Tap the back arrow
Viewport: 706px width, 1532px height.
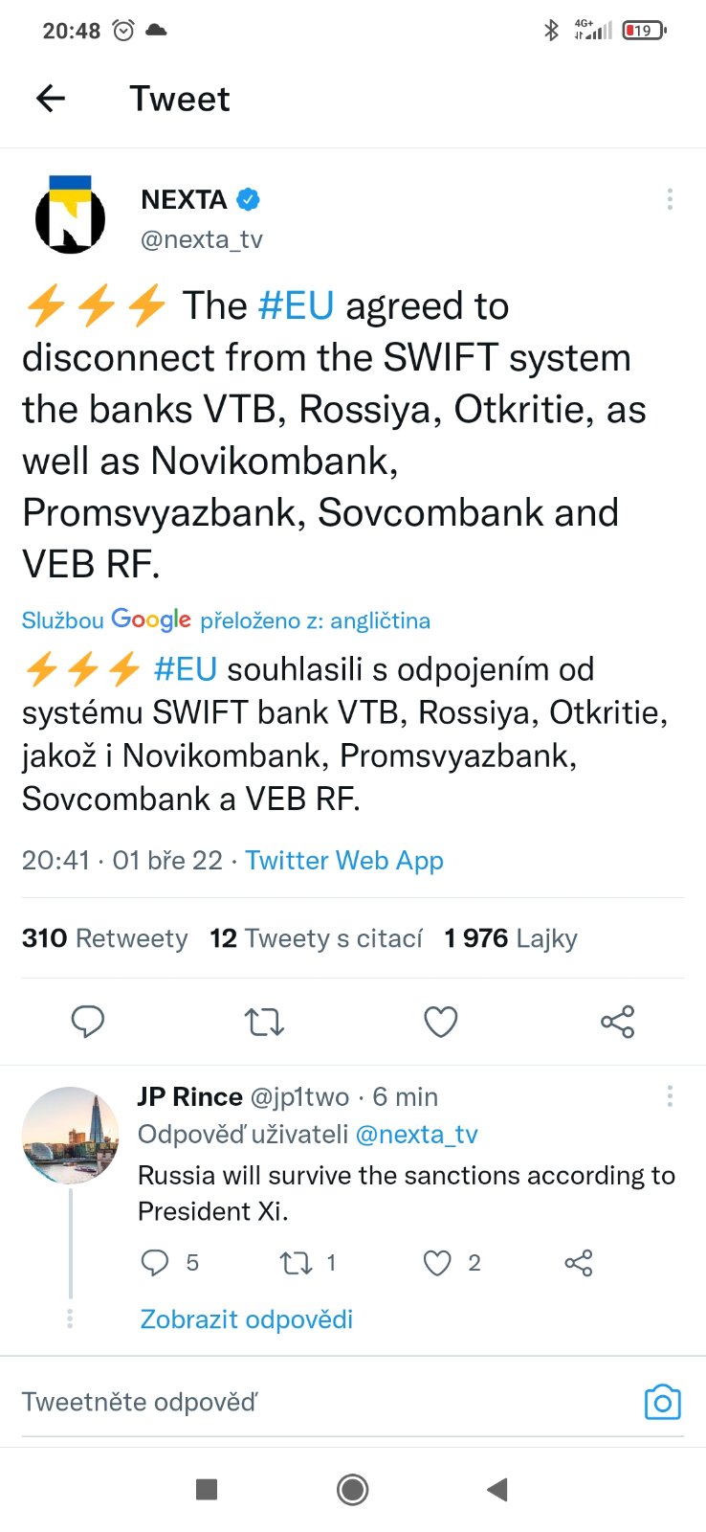point(51,98)
